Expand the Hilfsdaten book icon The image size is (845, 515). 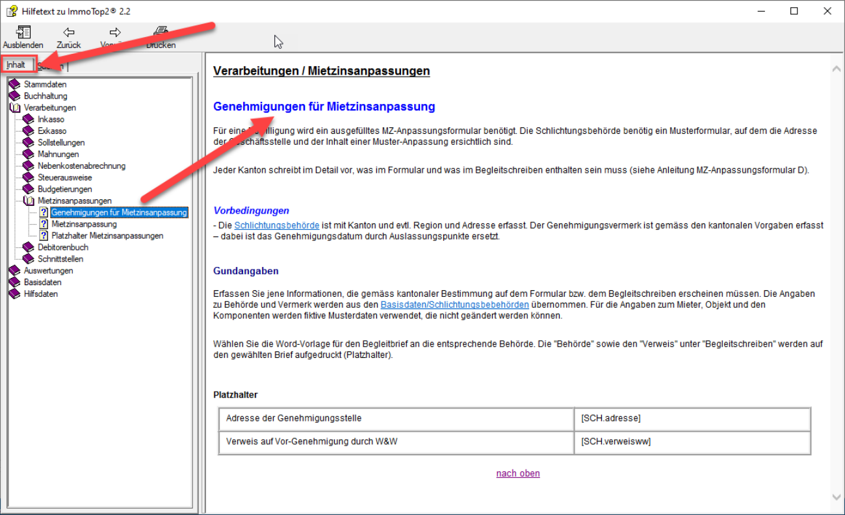15,294
